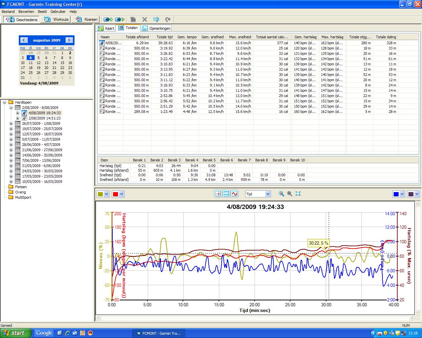Click the Hartslag (tijd) zone row
This screenshot has width=422, height=338.
click(203, 166)
